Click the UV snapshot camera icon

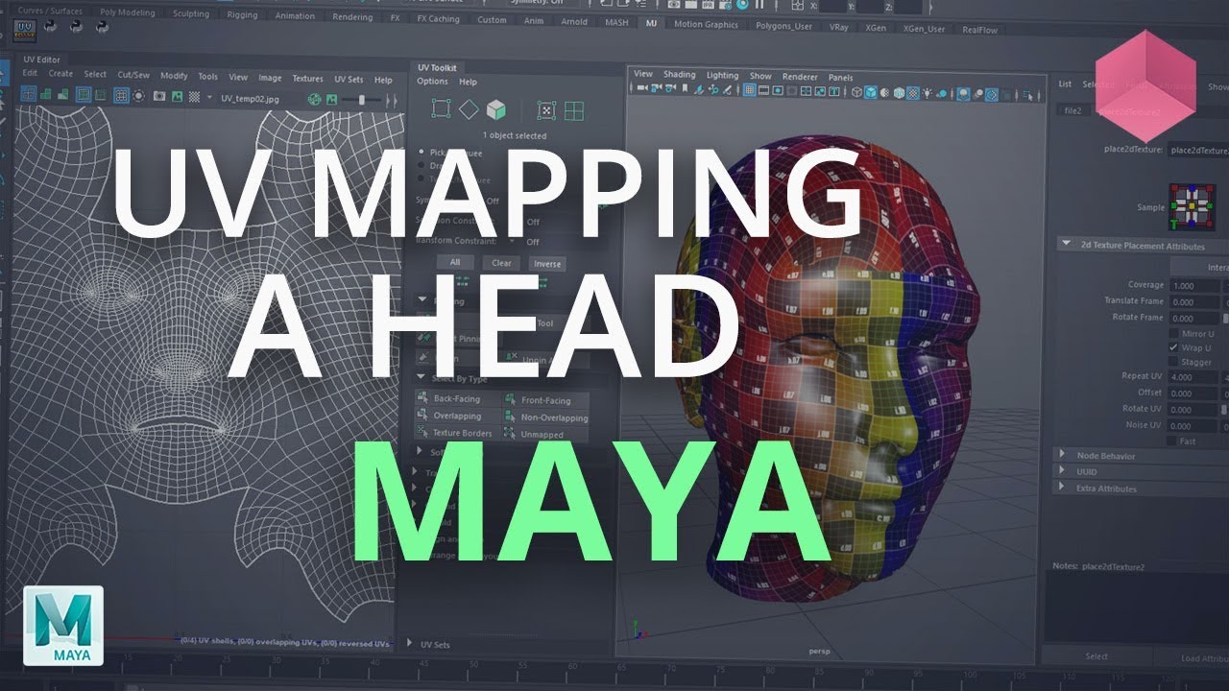[x=159, y=96]
